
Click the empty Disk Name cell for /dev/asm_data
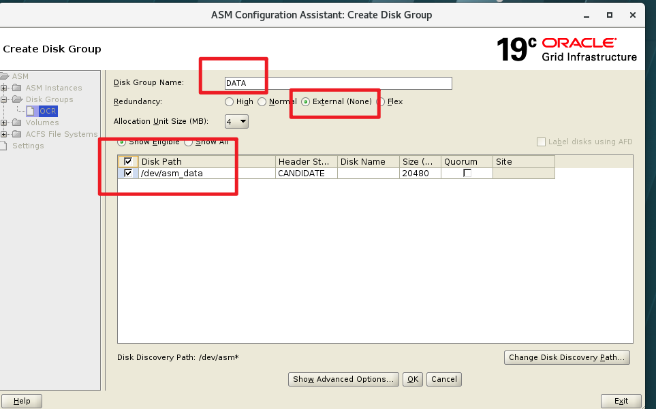coord(368,174)
